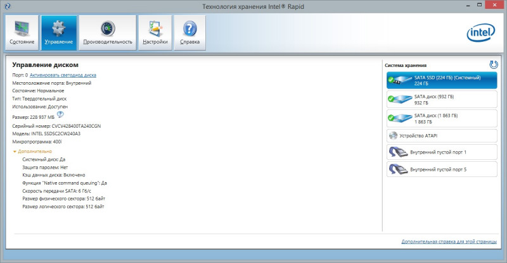Click the help bubble next to Размер
Screen dimensions: 507x263
point(60,114)
